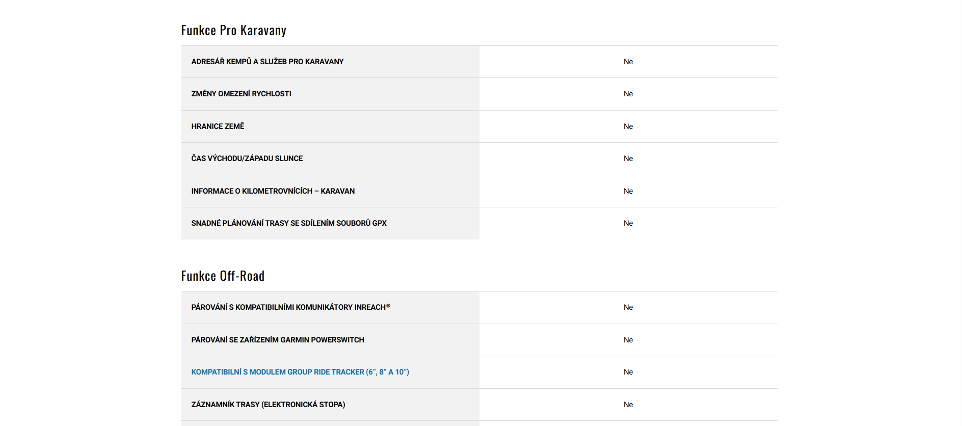Select the "Ne" value beside Hranice země
The width and height of the screenshot is (962, 426).
point(628,126)
